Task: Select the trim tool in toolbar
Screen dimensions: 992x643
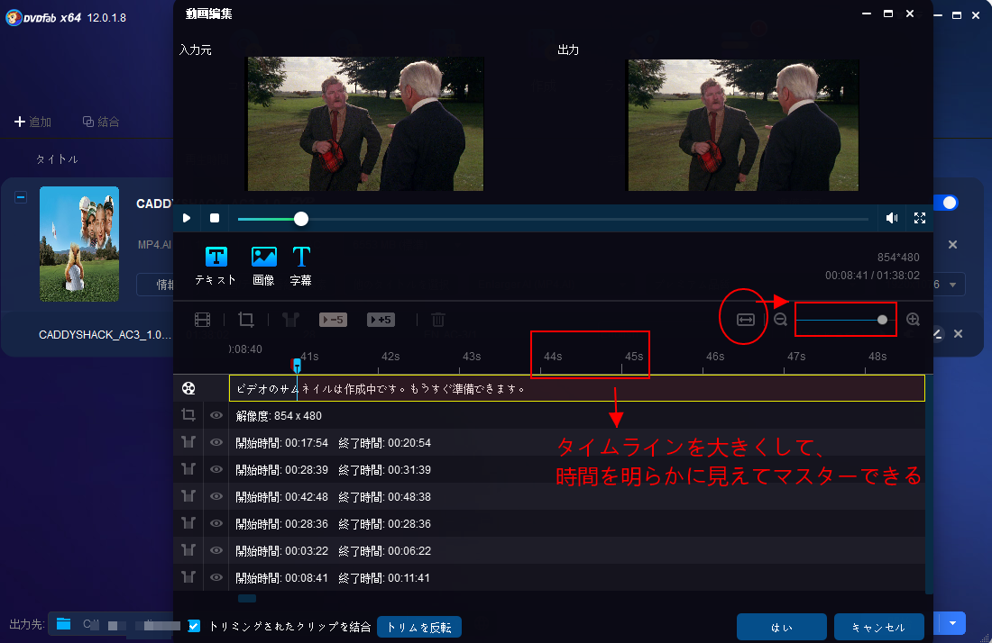Action: [290, 320]
